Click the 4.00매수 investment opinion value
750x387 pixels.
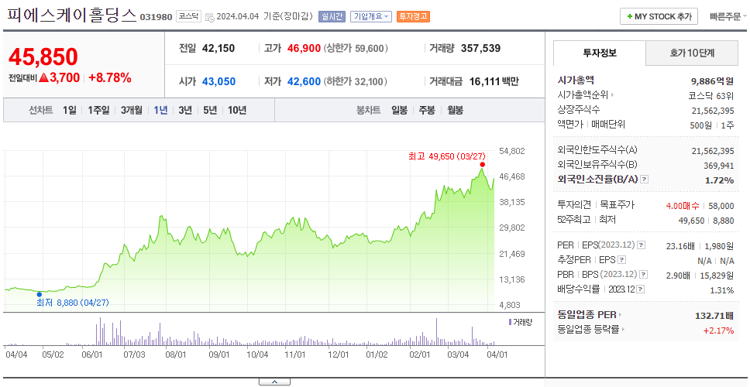683,206
